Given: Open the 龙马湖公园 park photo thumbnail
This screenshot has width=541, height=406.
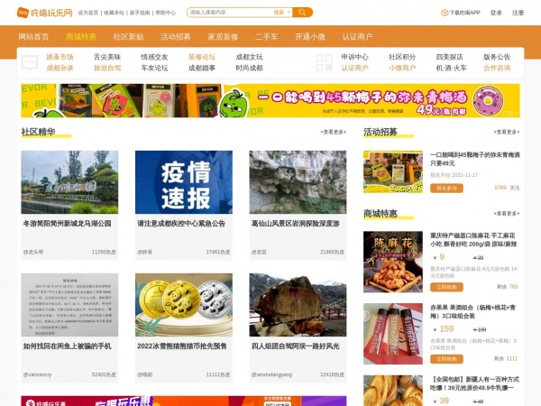Looking at the screenshot, I should pos(69,182).
